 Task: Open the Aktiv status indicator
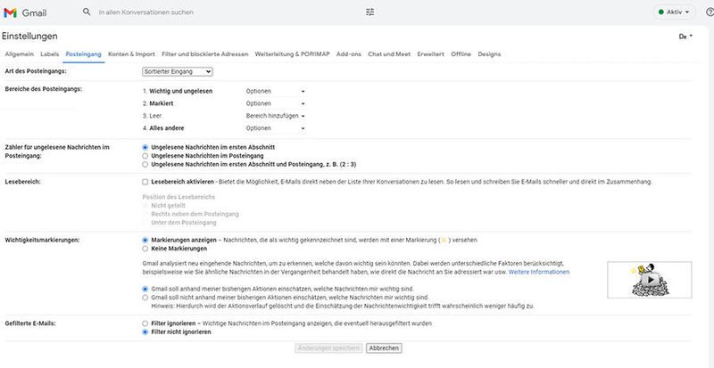click(676, 12)
